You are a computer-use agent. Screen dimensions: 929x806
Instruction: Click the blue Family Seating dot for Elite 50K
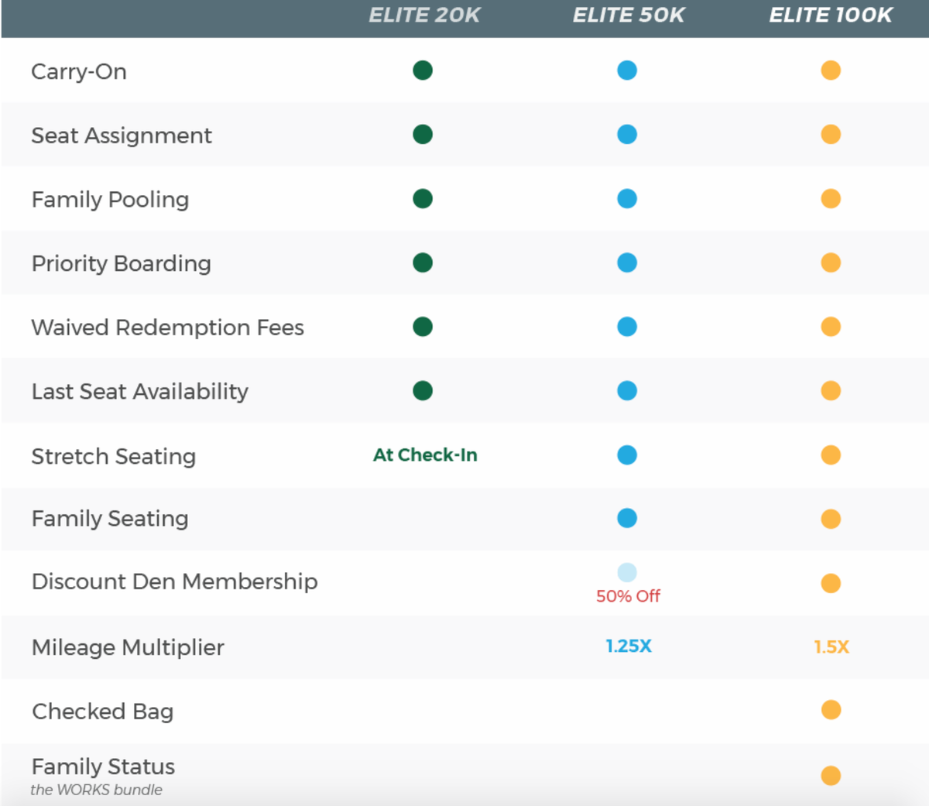pos(627,518)
